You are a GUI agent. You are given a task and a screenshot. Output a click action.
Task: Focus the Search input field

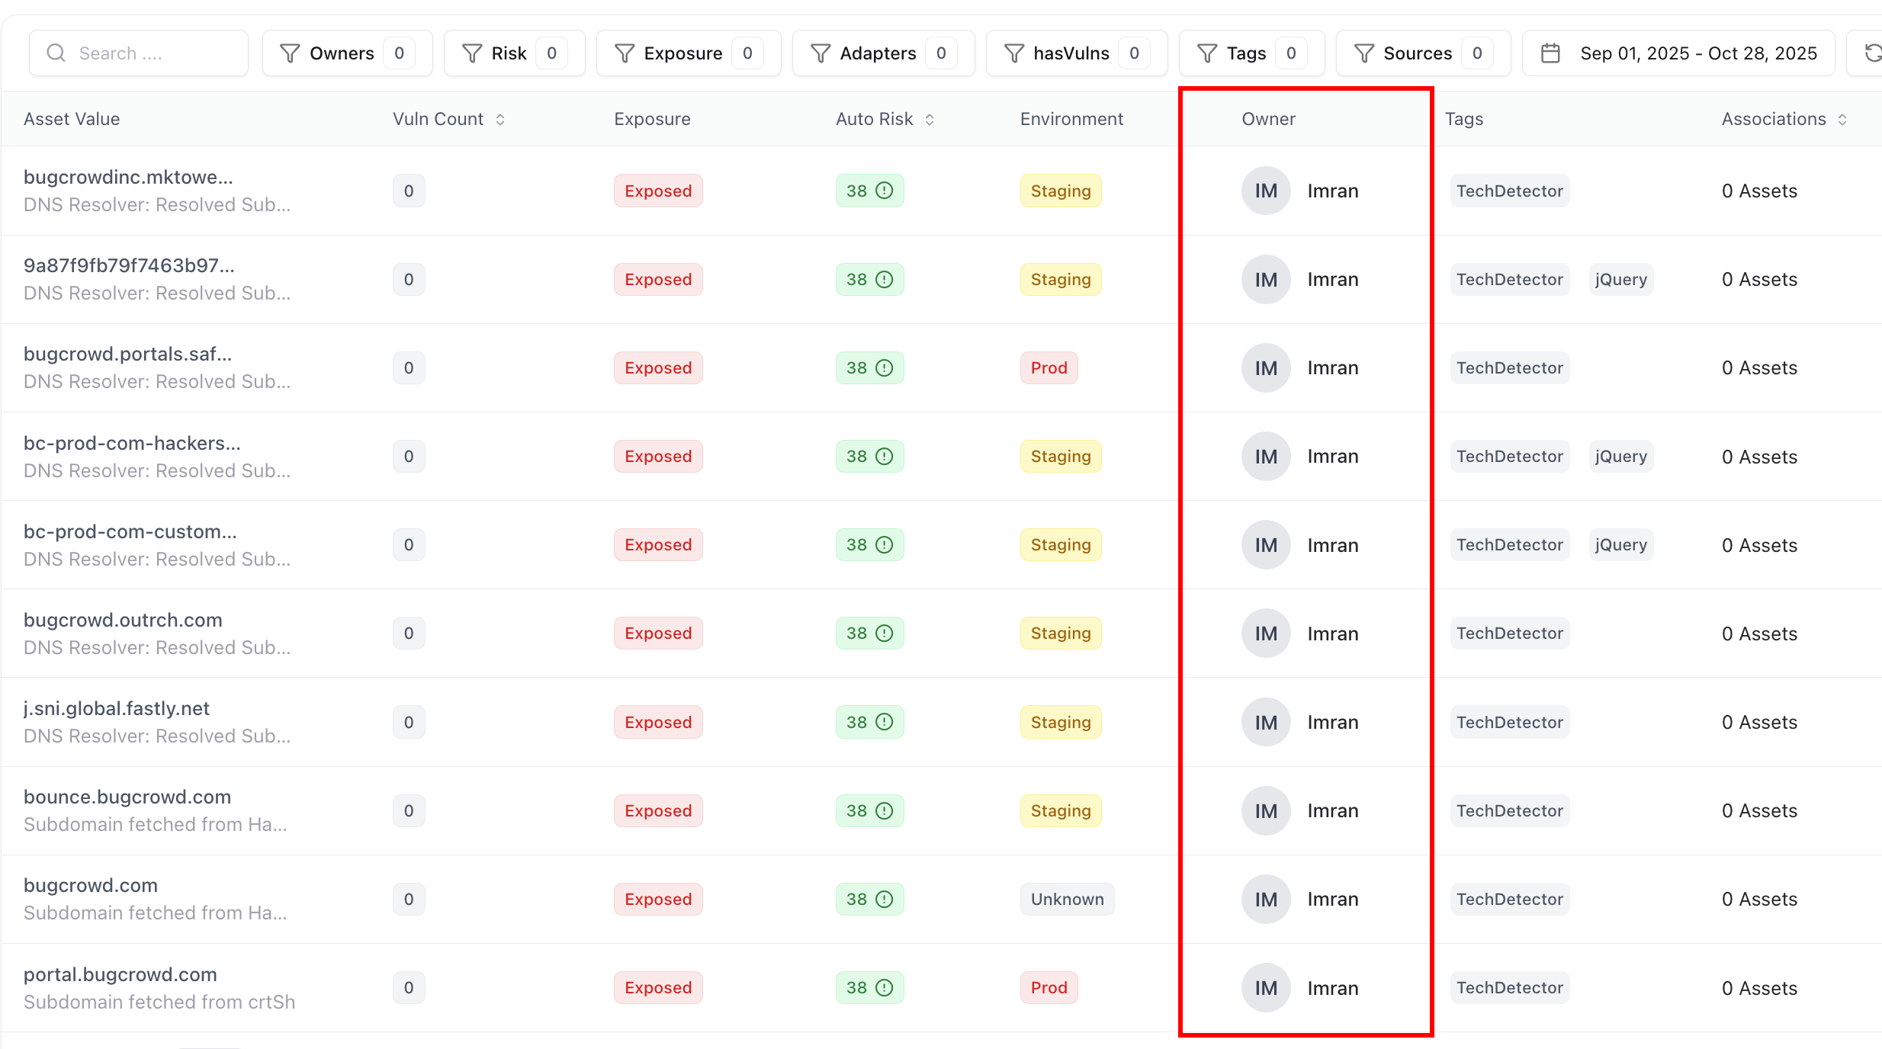pos(153,53)
